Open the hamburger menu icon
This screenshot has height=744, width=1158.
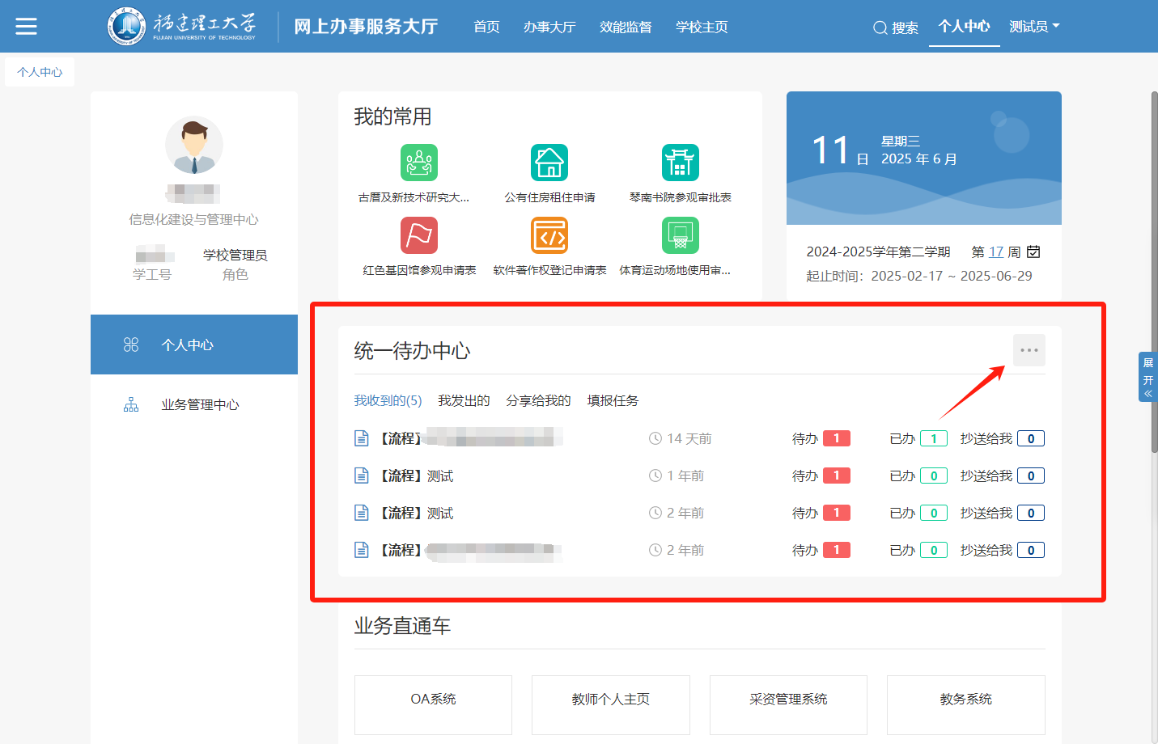pyautogui.click(x=26, y=27)
